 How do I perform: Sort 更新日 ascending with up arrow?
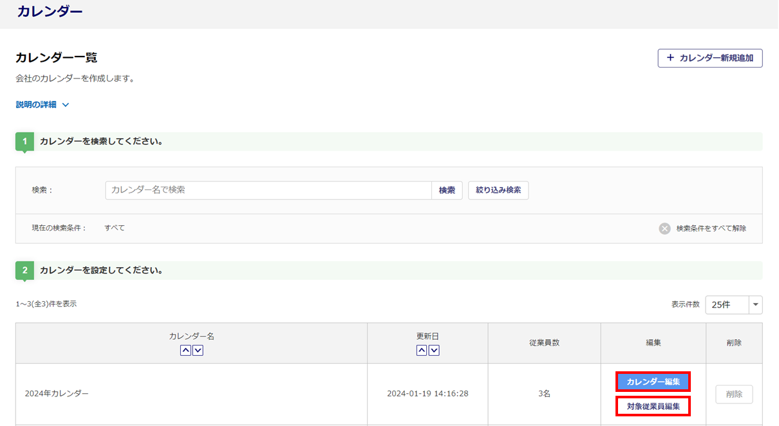pos(422,351)
